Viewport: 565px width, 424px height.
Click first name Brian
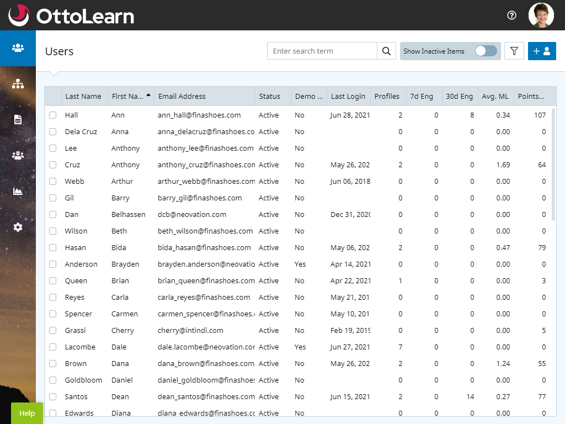tap(120, 281)
